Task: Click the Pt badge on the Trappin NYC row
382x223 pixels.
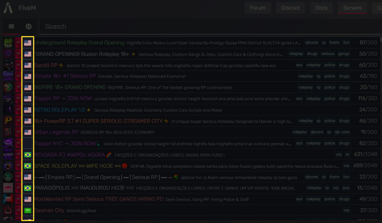Action: coord(18,143)
